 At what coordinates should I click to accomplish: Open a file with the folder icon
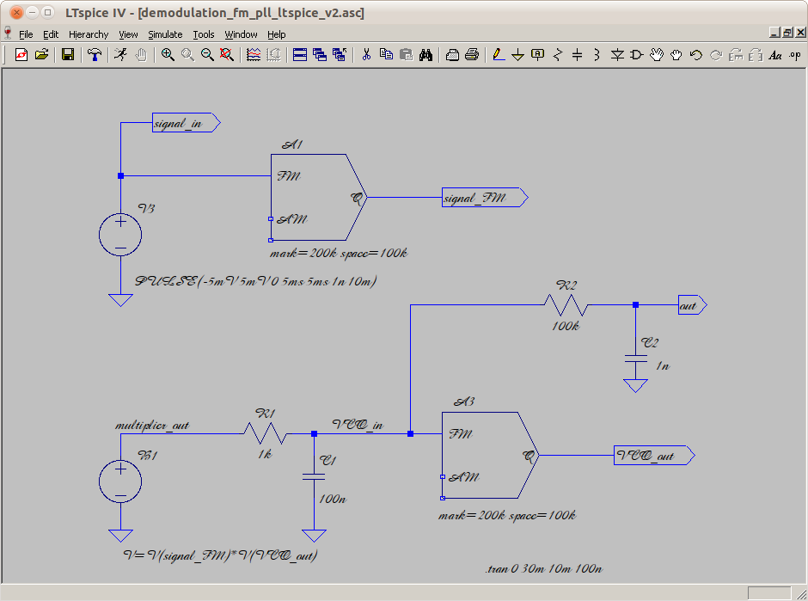[x=41, y=55]
